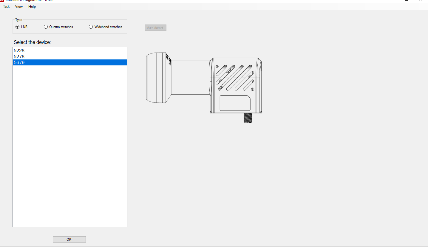
Task: Select device 5278 in the list
Action: point(19,56)
